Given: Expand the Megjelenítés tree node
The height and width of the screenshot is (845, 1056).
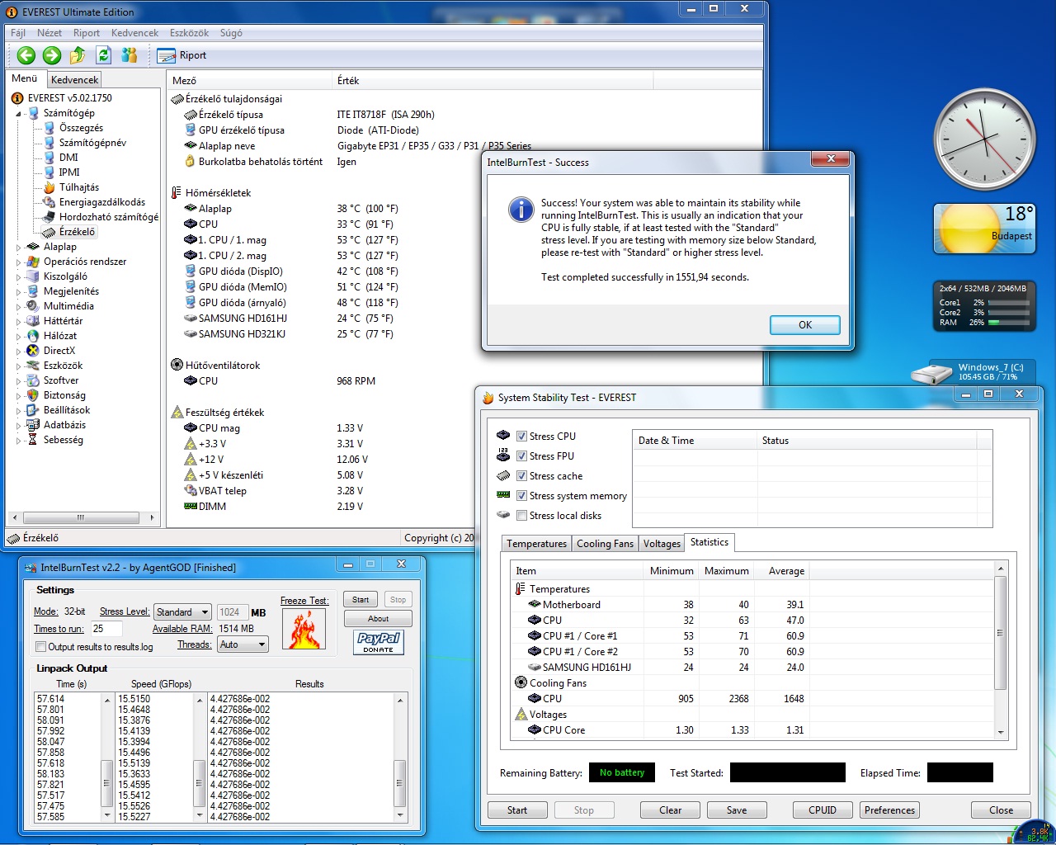Looking at the screenshot, I should tap(18, 291).
